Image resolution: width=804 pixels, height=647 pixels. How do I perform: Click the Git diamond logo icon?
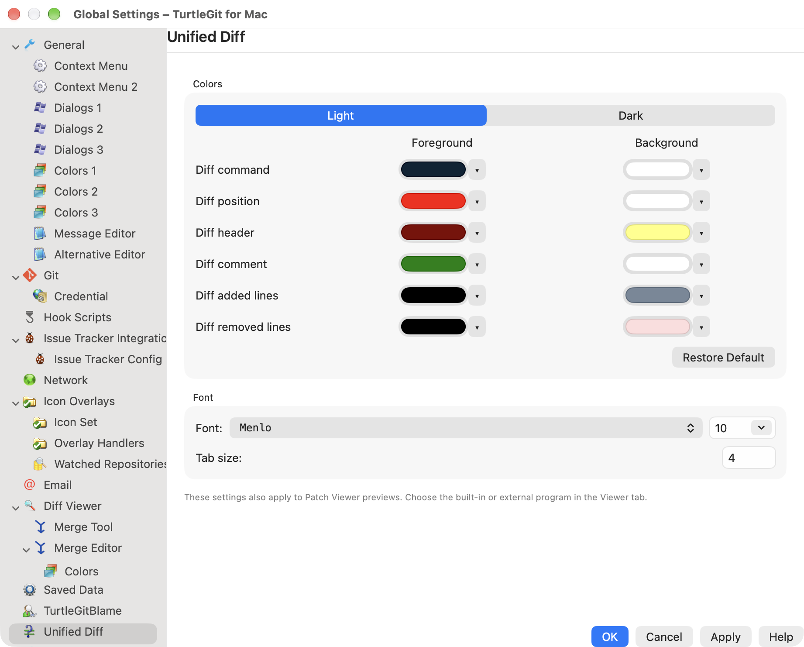(x=30, y=275)
